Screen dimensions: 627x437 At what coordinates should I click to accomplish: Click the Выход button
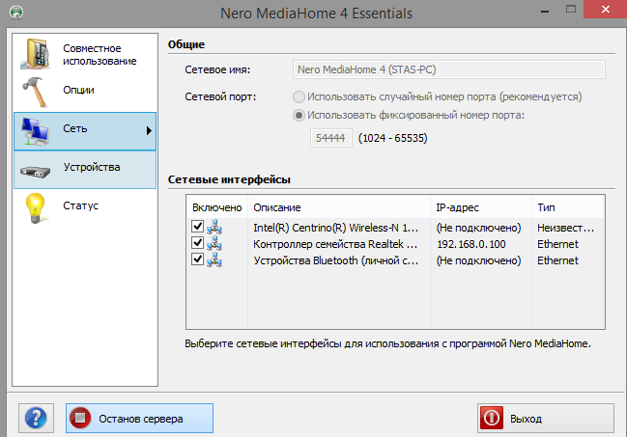pos(546,419)
